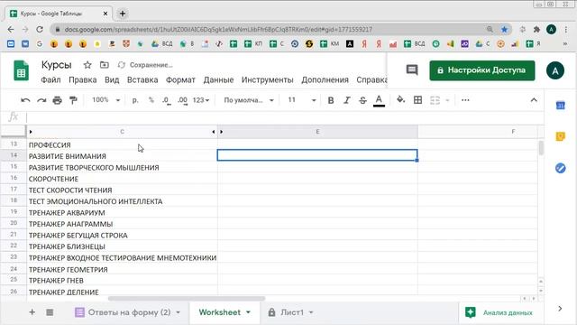This screenshot has height=325, width=577.
Task: Click the Merge cells icon
Action: pyautogui.click(x=435, y=100)
